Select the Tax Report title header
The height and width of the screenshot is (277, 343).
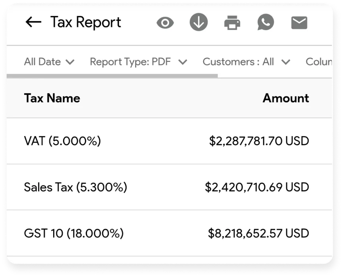click(85, 22)
